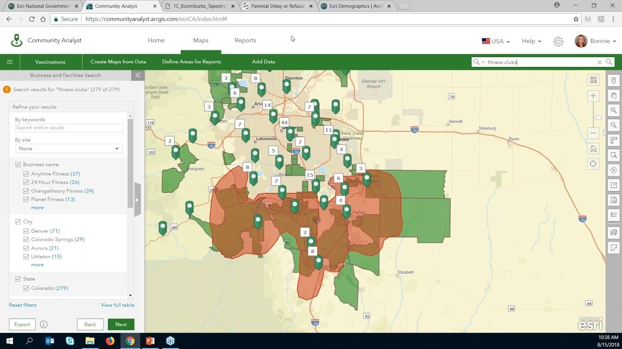The width and height of the screenshot is (622, 349).
Task: Locate my position with crosshair icon
Action: pos(593,164)
